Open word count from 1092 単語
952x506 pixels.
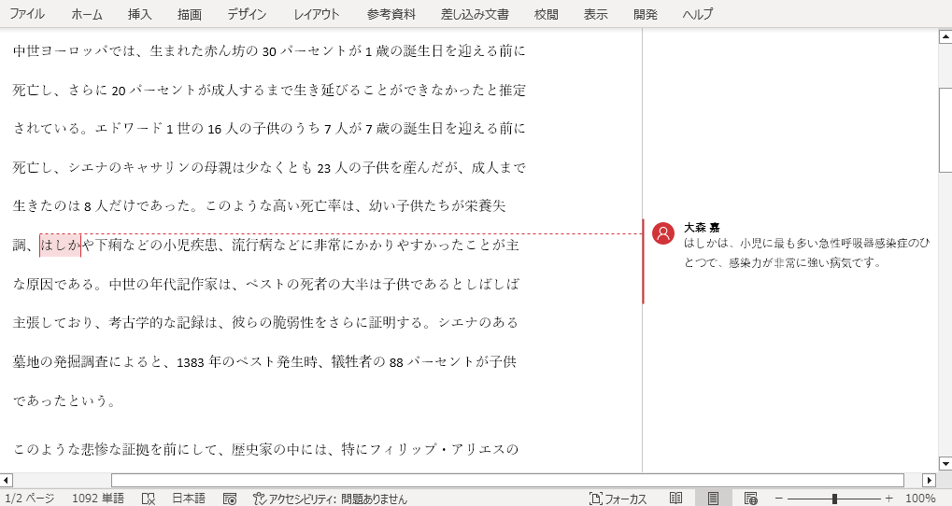click(x=98, y=499)
